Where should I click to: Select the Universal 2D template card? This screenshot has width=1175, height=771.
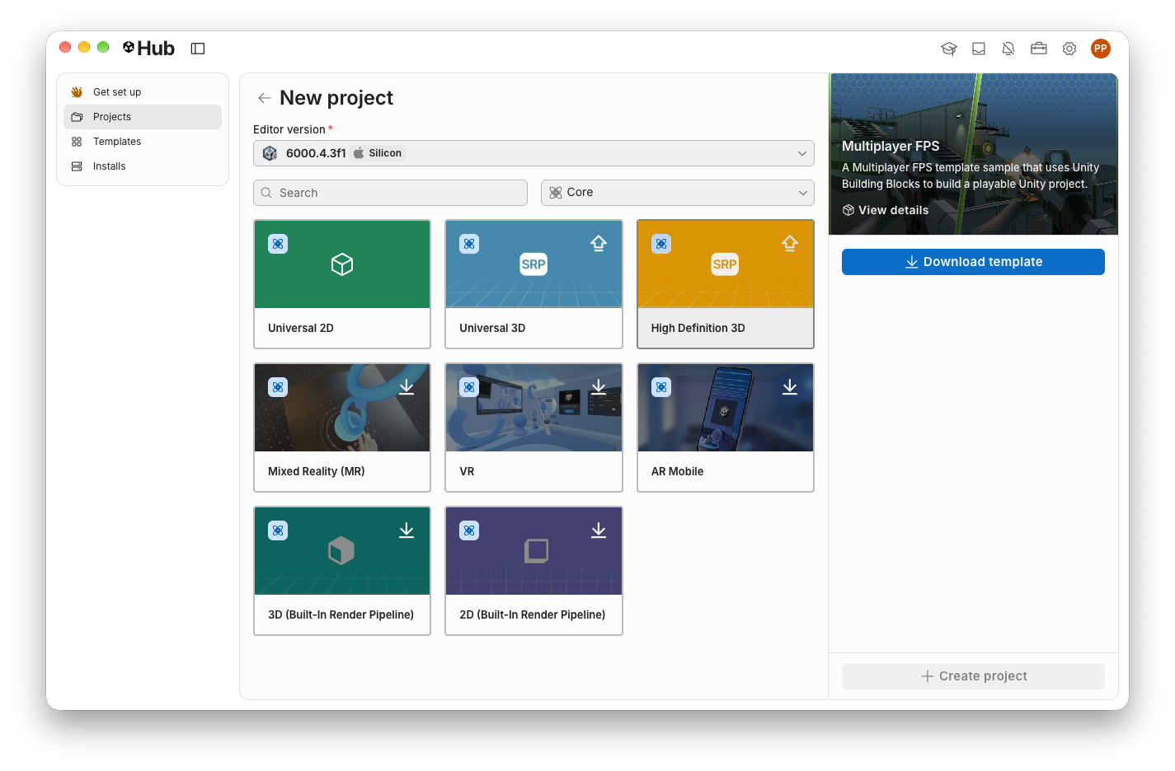[x=342, y=284]
